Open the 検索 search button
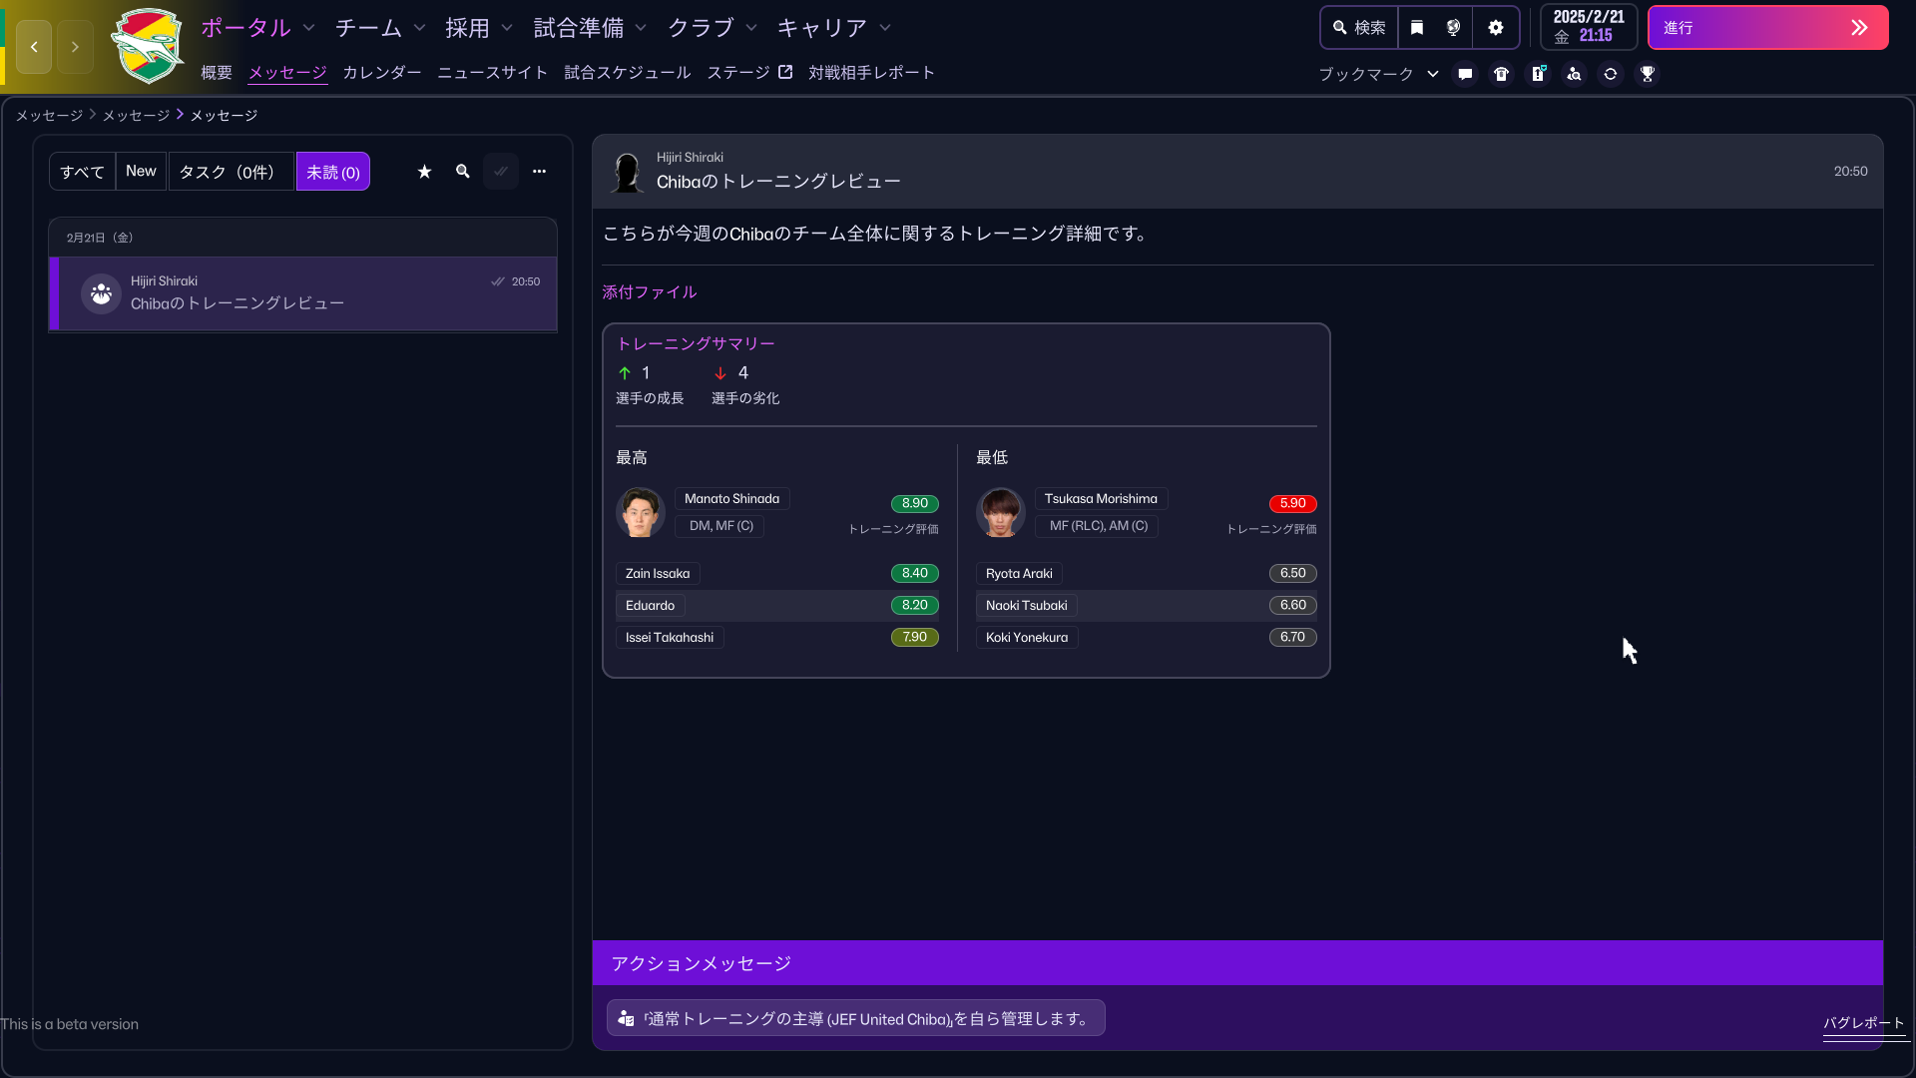Screen dimensions: 1916x1078 1359,28
